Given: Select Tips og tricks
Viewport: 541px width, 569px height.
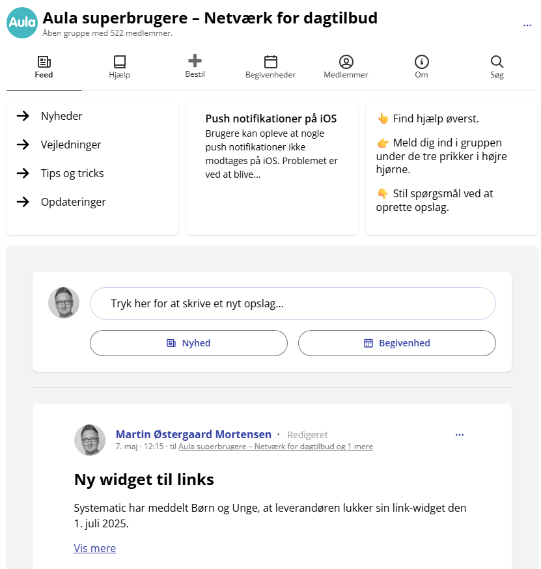Looking at the screenshot, I should tap(72, 173).
